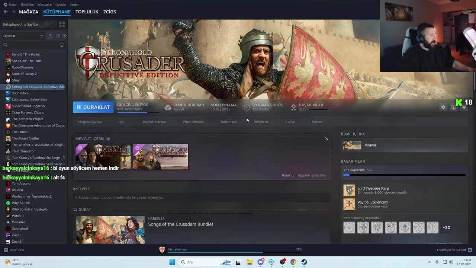Open the advanced filter icon beside search
Image resolution: width=476 pixels, height=268 pixels.
[x=62, y=45]
